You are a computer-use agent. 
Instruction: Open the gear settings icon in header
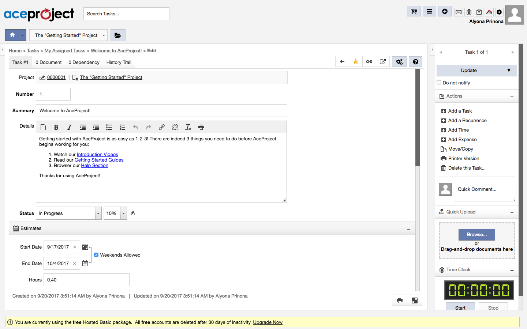[x=499, y=12]
